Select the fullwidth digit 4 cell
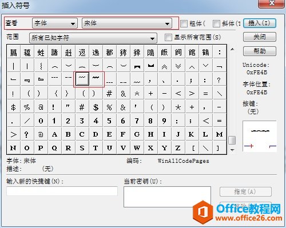Viewport: 286px width, 228px height. 96,120
